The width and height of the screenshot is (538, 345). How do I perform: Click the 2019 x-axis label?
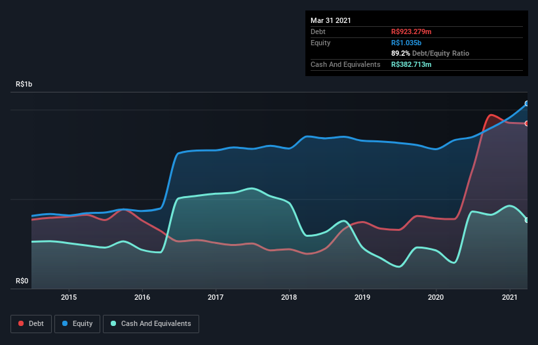[362, 297]
